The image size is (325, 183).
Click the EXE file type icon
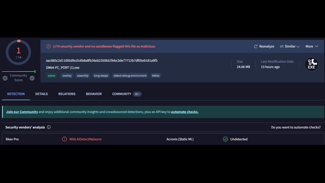click(311, 64)
